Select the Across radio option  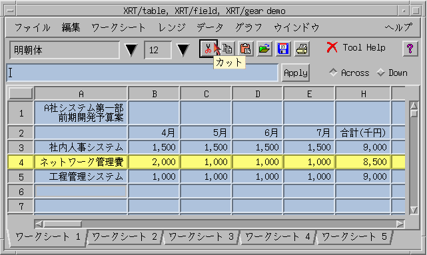[333, 73]
